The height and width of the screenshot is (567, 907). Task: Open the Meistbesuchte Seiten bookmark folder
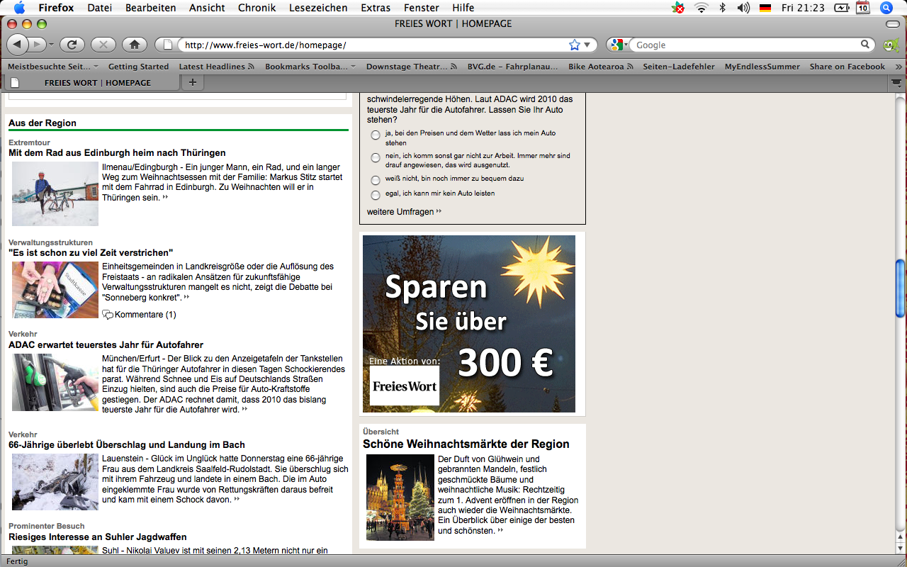coord(53,67)
